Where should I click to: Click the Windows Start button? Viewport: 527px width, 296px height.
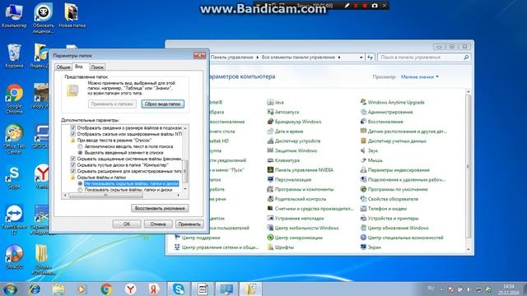pos(10,289)
